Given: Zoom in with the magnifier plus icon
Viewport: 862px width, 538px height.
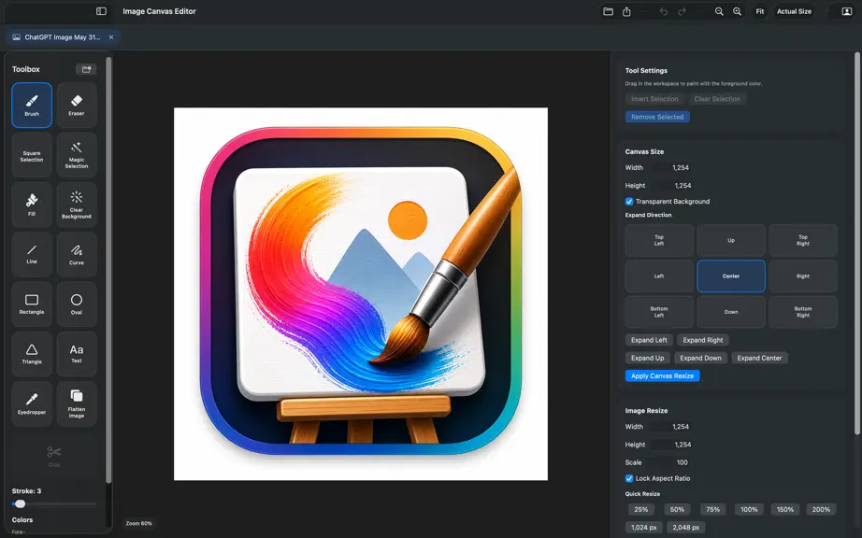Looking at the screenshot, I should [x=738, y=11].
